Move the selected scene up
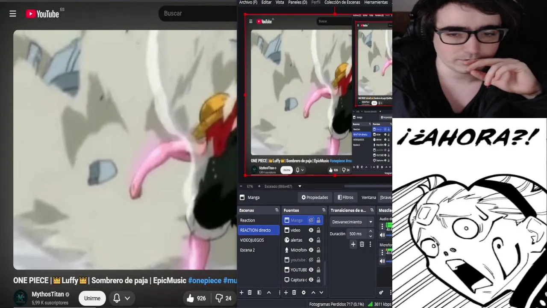Viewport: 547px width, 308px height. (269, 293)
